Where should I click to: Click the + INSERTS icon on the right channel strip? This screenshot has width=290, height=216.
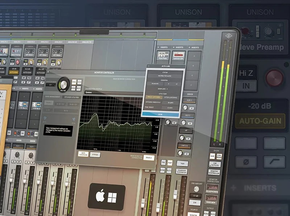(253, 187)
